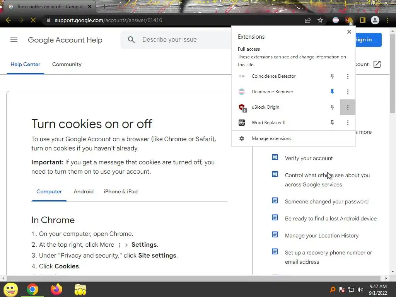
Task: Click document icon beside Verify your account
Action: (x=275, y=157)
